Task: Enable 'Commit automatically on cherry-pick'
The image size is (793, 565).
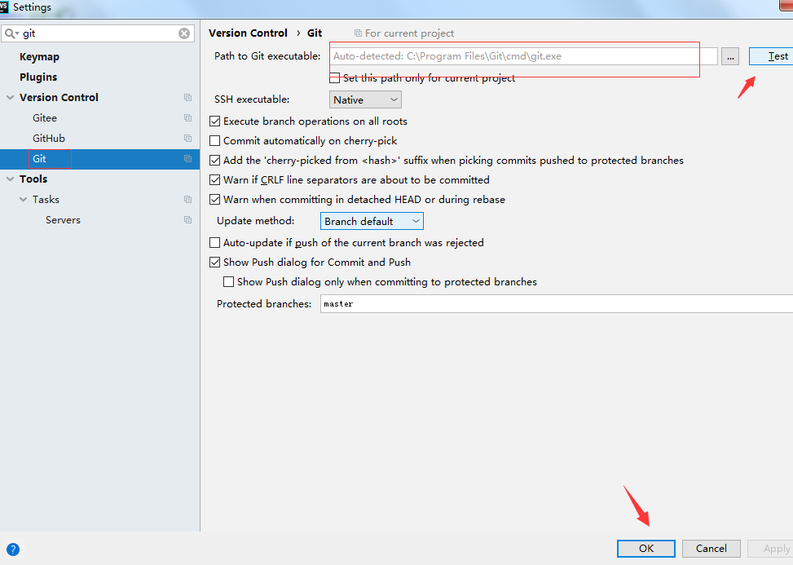Action: 215,140
